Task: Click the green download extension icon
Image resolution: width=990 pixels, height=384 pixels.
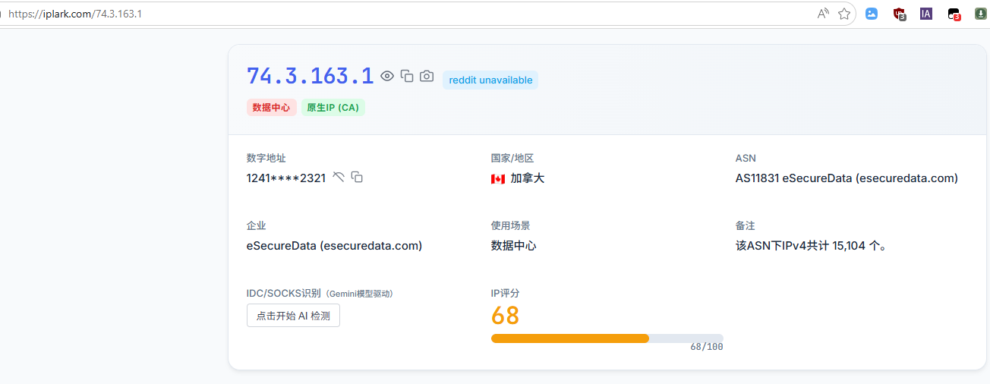Action: (x=981, y=14)
